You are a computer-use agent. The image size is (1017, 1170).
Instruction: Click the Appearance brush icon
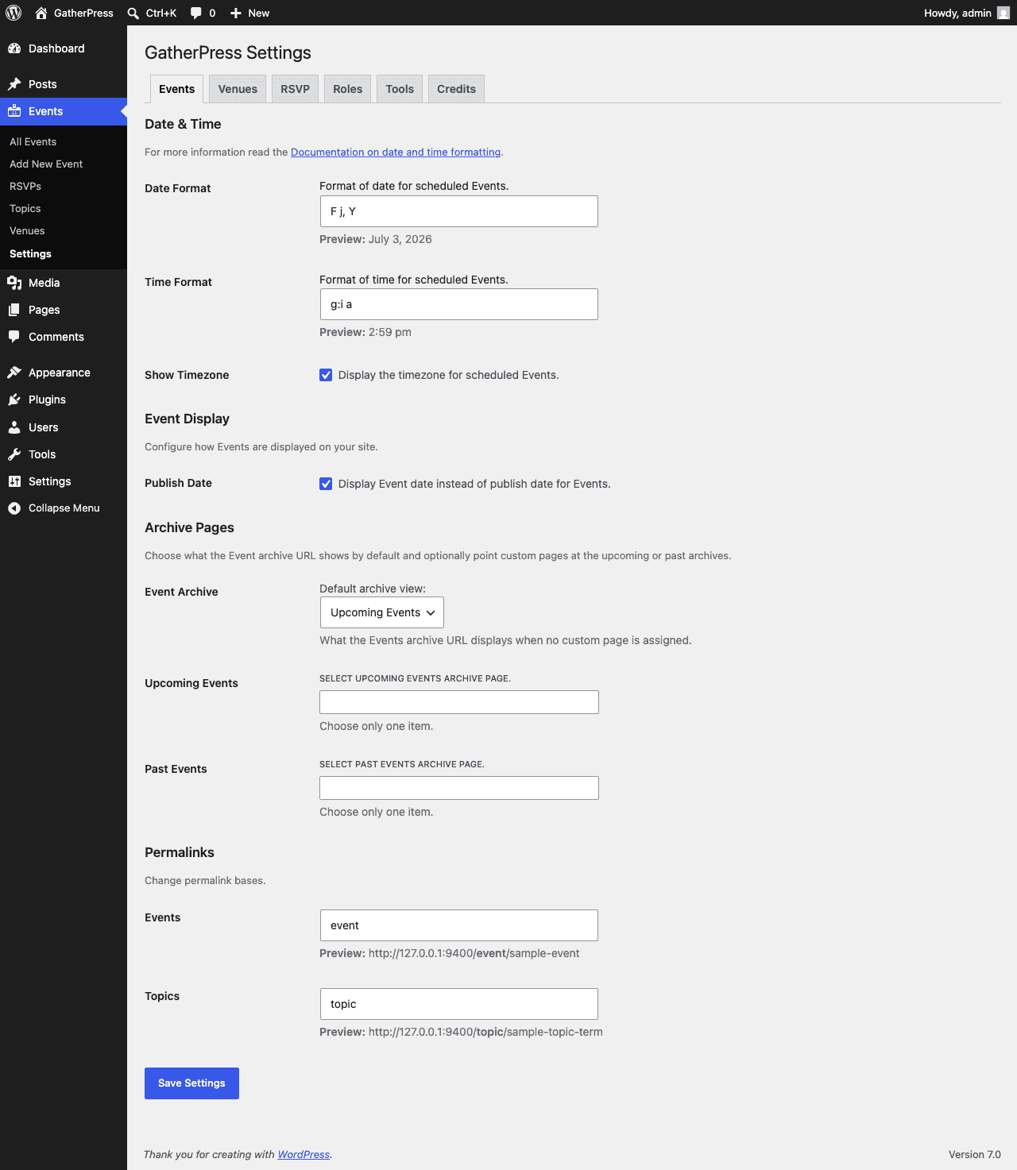coord(14,373)
